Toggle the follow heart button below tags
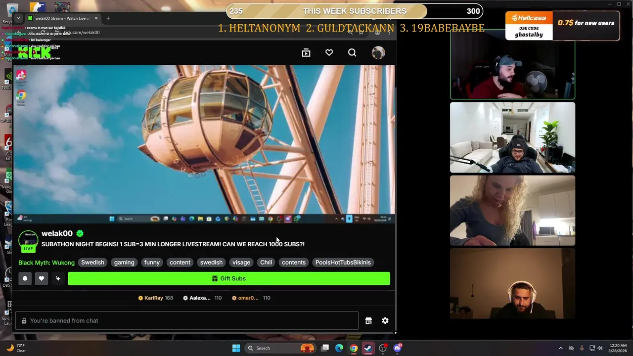 pos(42,278)
